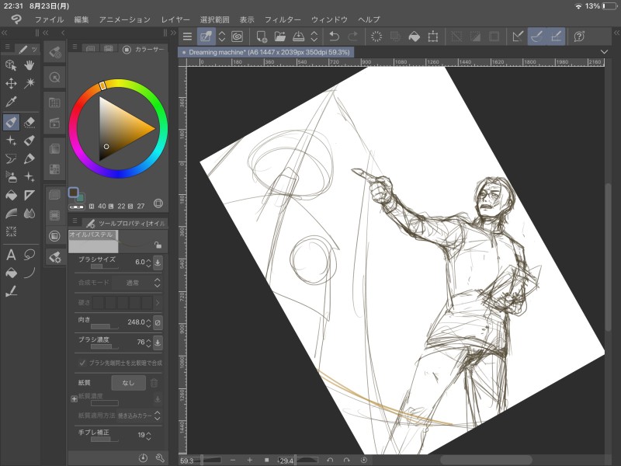This screenshot has width=621, height=466.
Task: Click the 紙質 なし button
Action: (128, 382)
